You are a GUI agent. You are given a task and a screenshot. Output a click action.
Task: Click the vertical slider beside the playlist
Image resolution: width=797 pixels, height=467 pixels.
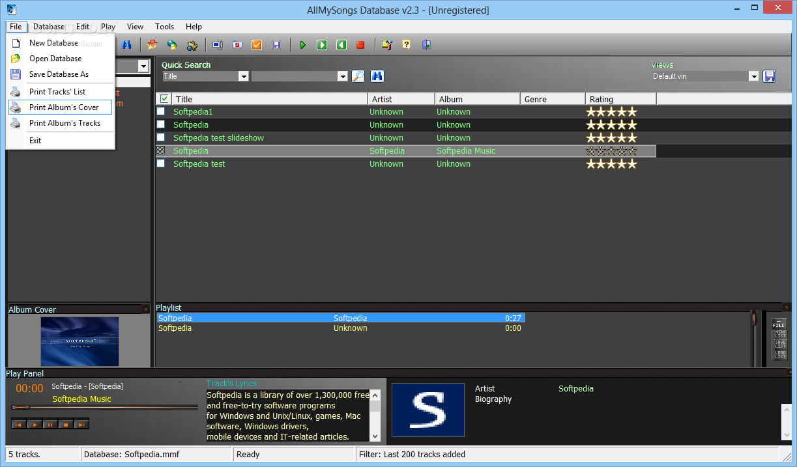coord(754,339)
